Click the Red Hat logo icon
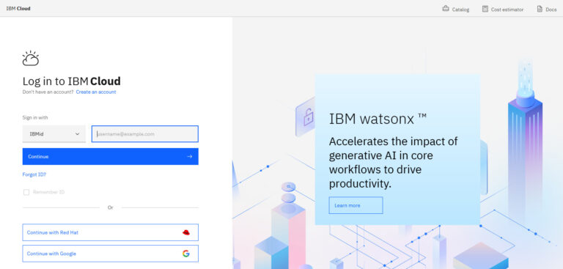563x269 pixels. click(x=186, y=232)
